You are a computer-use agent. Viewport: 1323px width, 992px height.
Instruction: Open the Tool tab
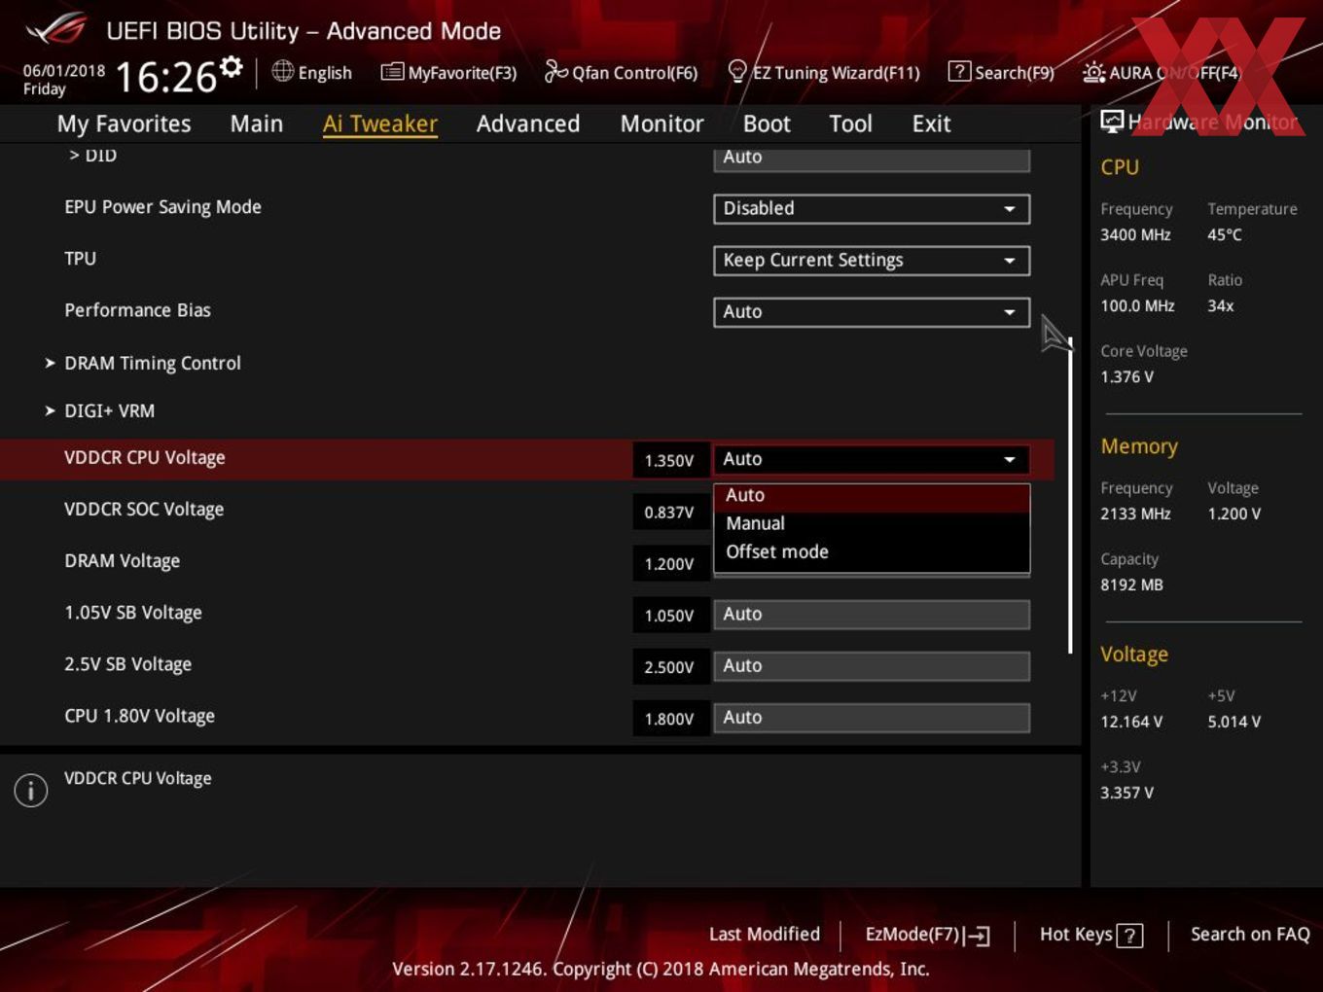tap(850, 124)
